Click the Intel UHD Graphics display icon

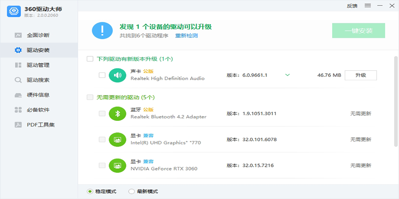[x=117, y=140]
